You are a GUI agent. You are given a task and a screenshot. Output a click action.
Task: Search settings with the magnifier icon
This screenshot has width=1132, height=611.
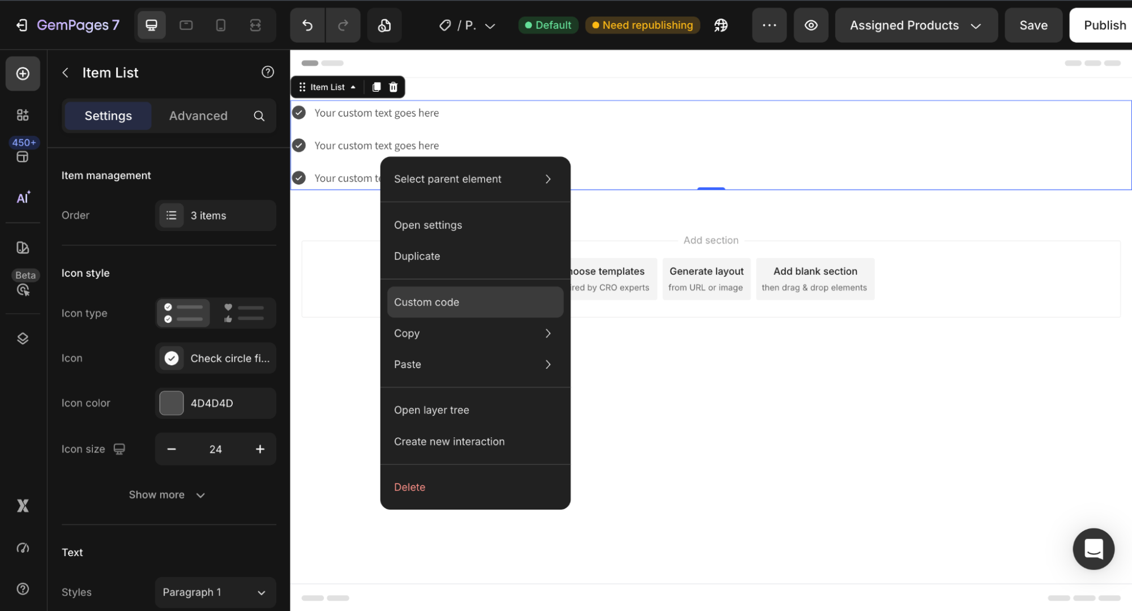click(259, 116)
